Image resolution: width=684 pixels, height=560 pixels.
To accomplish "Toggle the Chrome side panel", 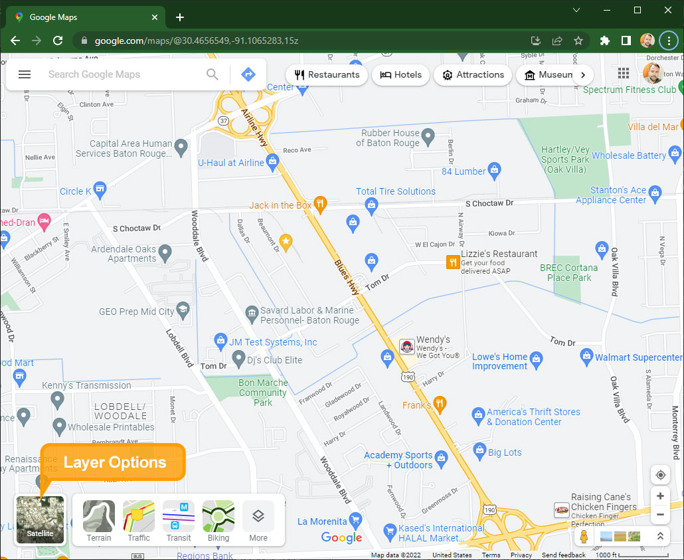I will tap(626, 41).
